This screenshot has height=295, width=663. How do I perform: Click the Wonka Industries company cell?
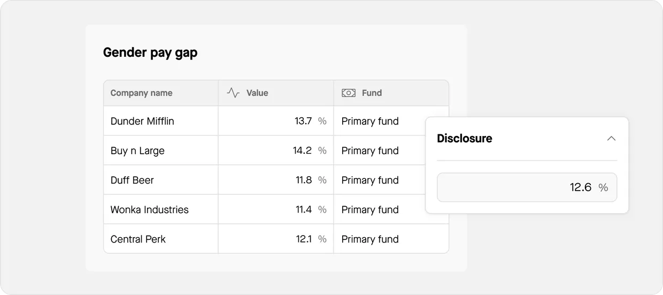click(150, 209)
